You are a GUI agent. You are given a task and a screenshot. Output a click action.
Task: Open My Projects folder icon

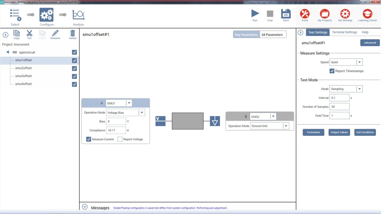325,14
